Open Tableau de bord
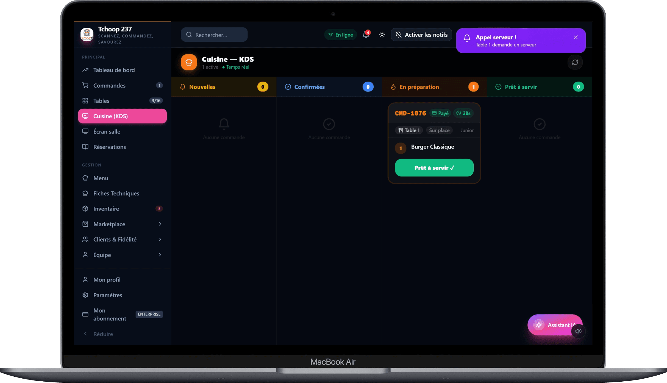The image size is (667, 383). click(x=122, y=70)
